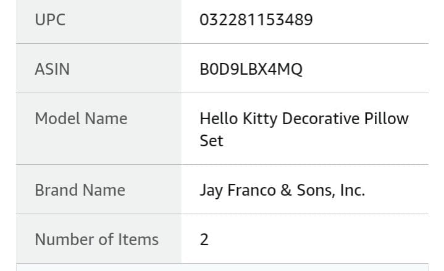The width and height of the screenshot is (444, 271).
Task: Select the ASIN label
Action: (x=52, y=69)
